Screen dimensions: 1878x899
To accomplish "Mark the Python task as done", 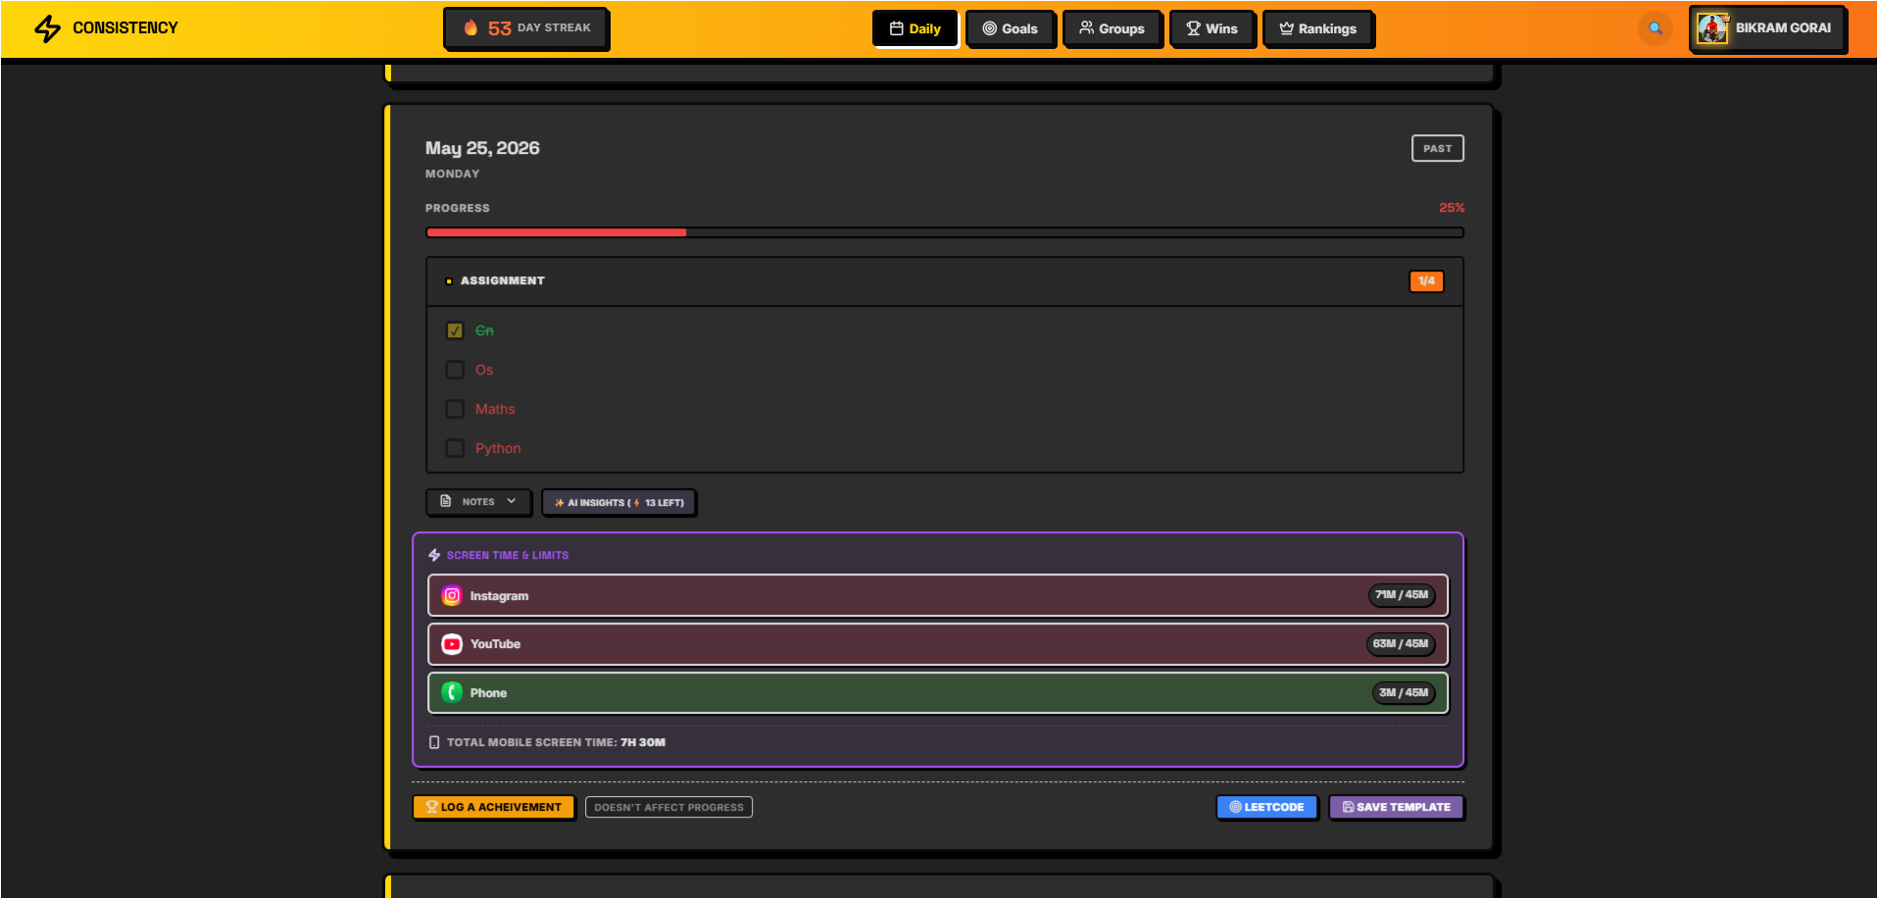I will 455,448.
